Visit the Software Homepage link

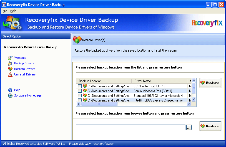[x=28, y=95]
